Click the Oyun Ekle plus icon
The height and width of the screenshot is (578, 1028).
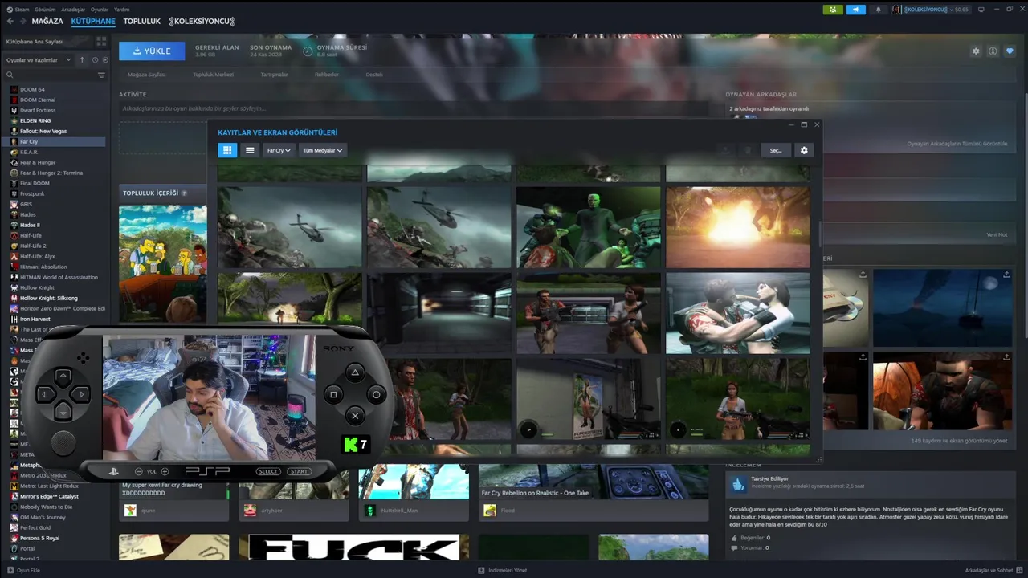[x=10, y=570]
